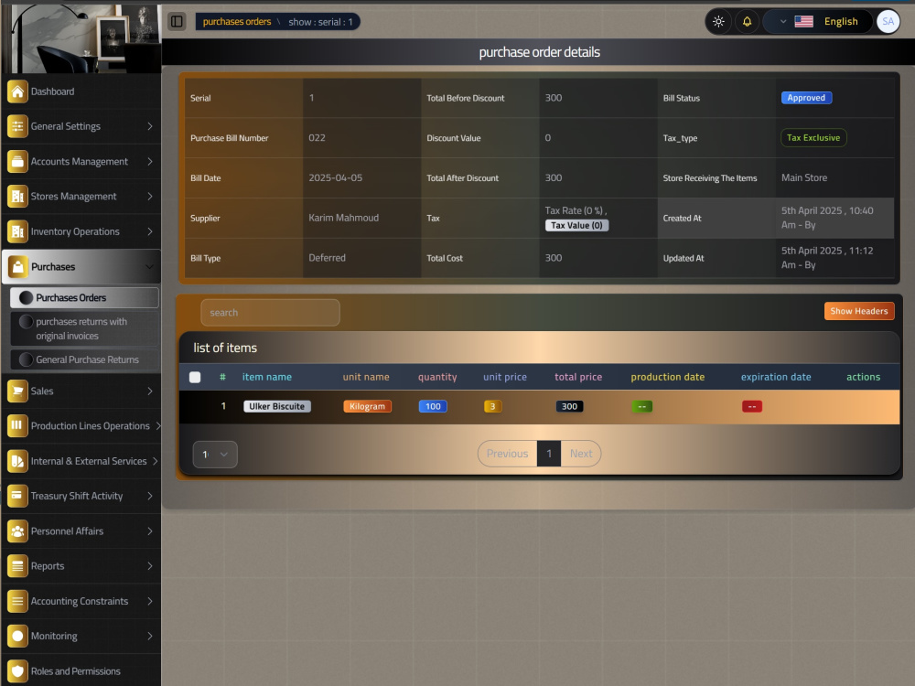Click the search input field
Screen dimensions: 915x686
[270, 313]
